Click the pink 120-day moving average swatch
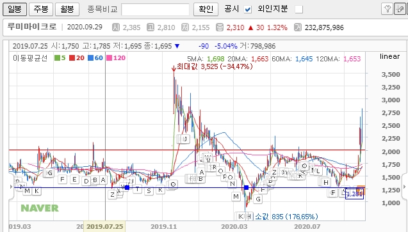 click(x=110, y=58)
